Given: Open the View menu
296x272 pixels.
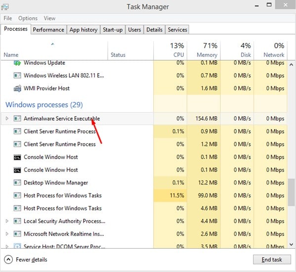Looking at the screenshot, I should click(x=49, y=18).
